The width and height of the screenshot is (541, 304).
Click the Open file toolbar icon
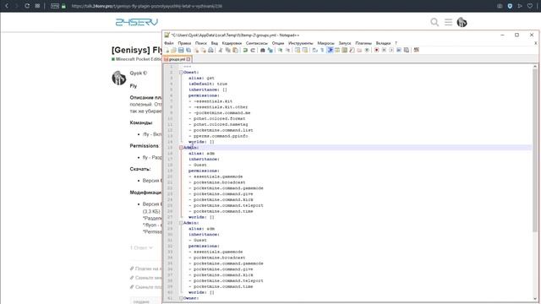coord(173,51)
